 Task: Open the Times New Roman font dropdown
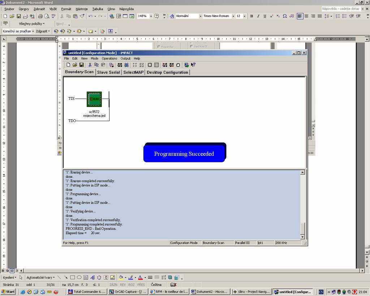click(233, 16)
